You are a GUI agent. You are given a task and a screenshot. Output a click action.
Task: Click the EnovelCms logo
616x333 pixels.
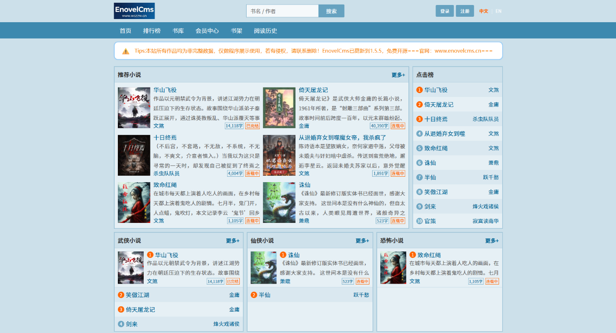(x=134, y=11)
